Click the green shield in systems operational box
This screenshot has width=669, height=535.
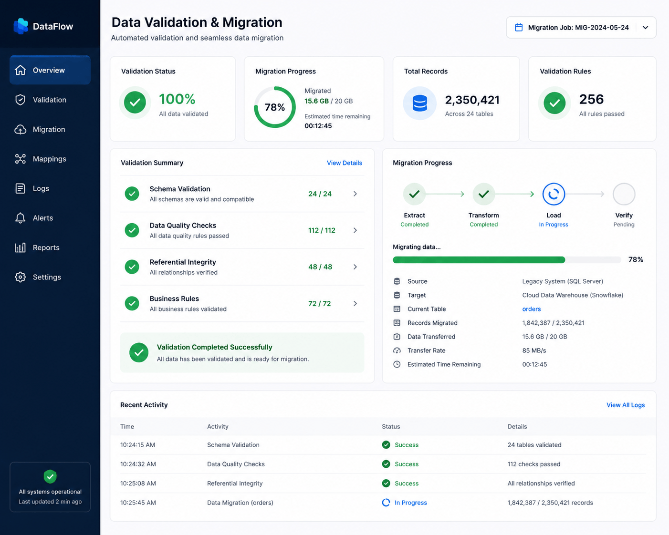tap(50, 476)
